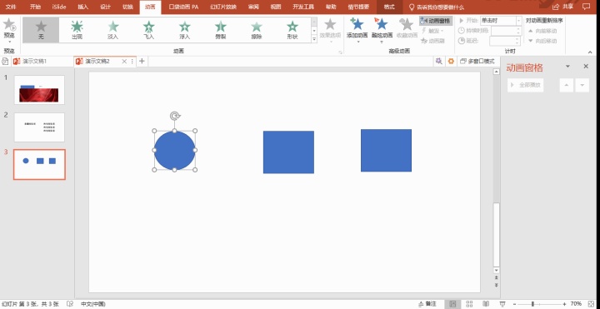Open the iSlide tab
Screen dimensions: 600x309
[x=59, y=7]
